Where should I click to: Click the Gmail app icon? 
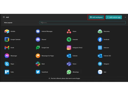tap(7, 48)
